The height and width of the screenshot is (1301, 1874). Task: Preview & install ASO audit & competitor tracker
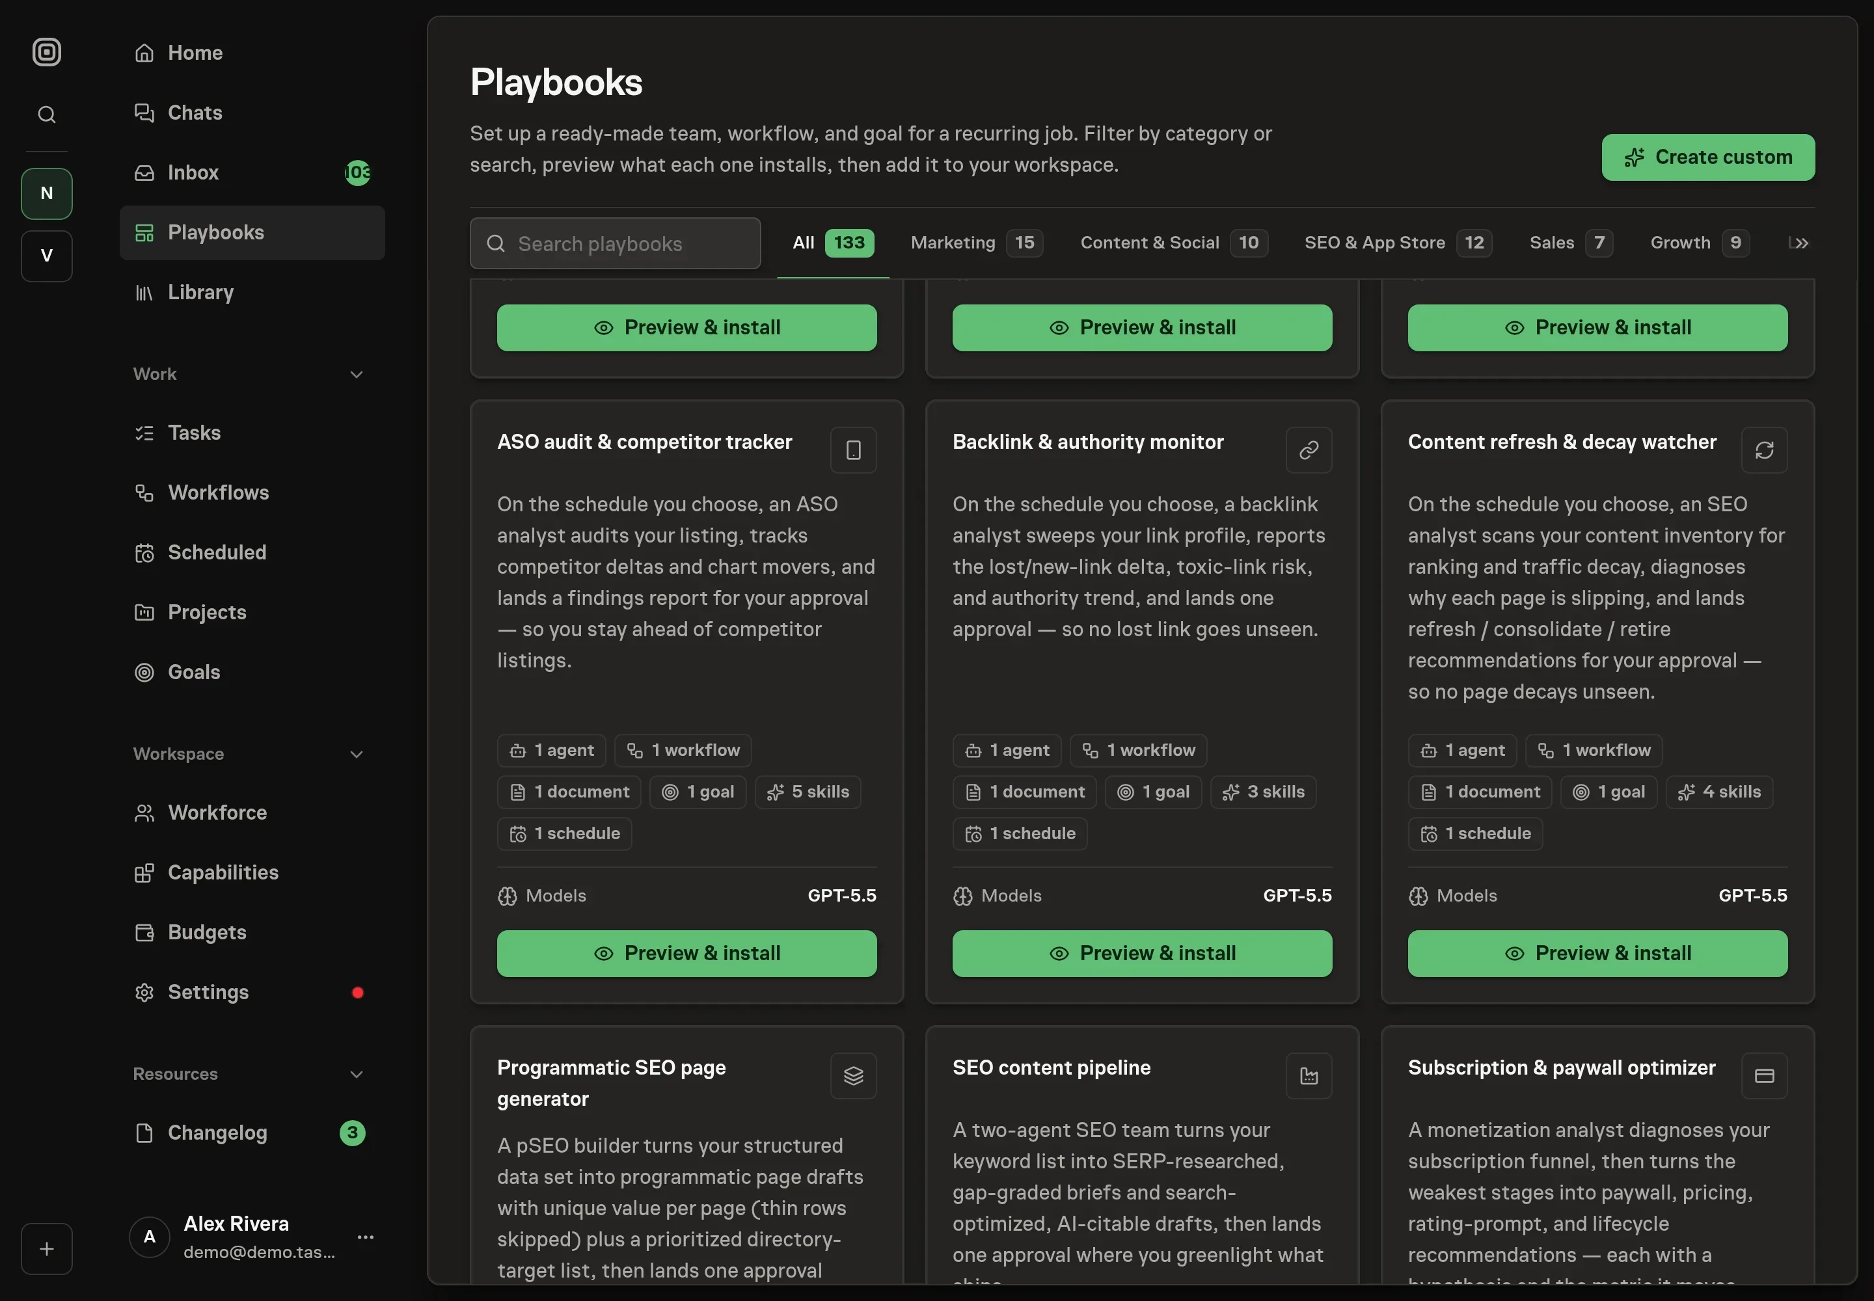(686, 954)
